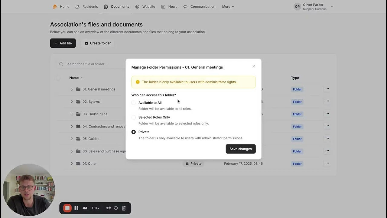Restart the recording with the circular arrow
Image resolution: width=387 pixels, height=218 pixels.
pyautogui.click(x=116, y=208)
